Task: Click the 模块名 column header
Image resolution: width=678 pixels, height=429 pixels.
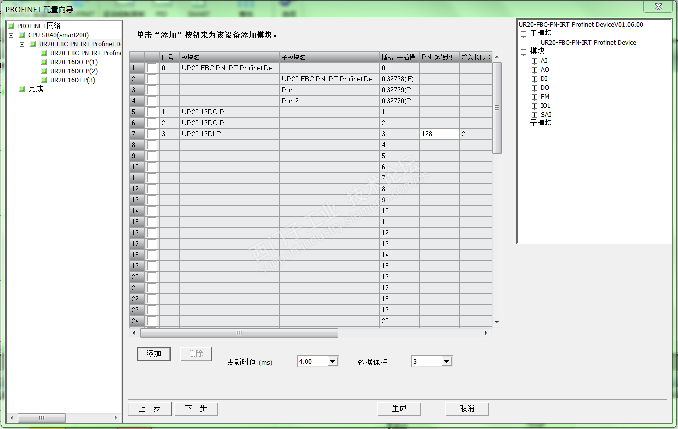Action: click(229, 57)
